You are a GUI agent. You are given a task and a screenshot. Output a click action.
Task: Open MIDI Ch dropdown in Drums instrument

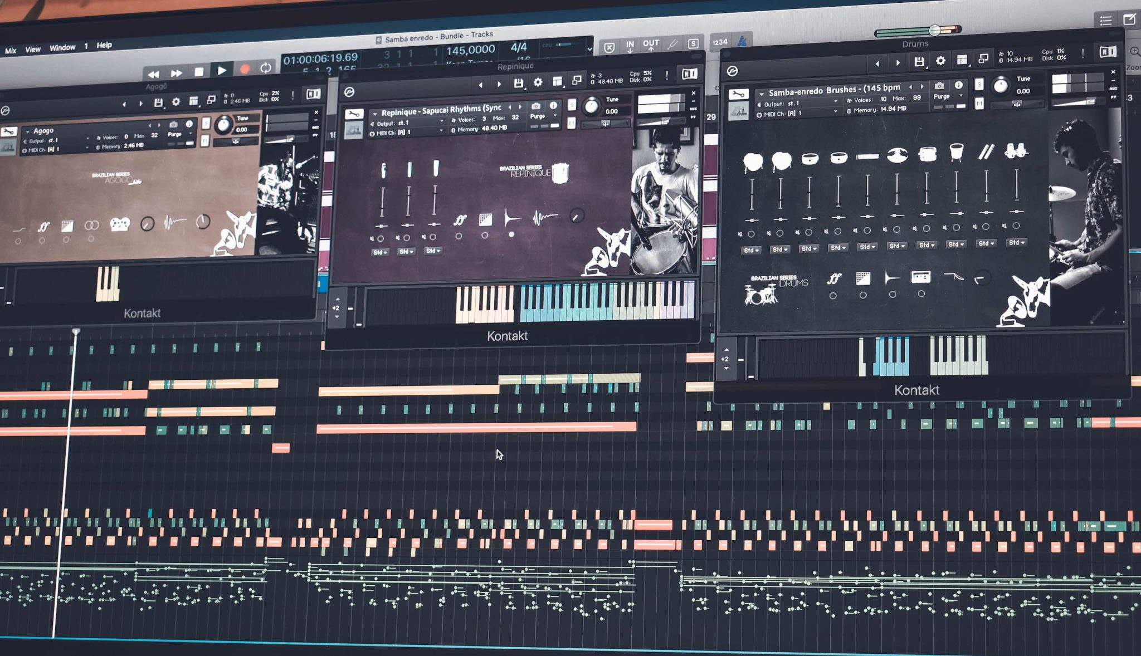(797, 113)
